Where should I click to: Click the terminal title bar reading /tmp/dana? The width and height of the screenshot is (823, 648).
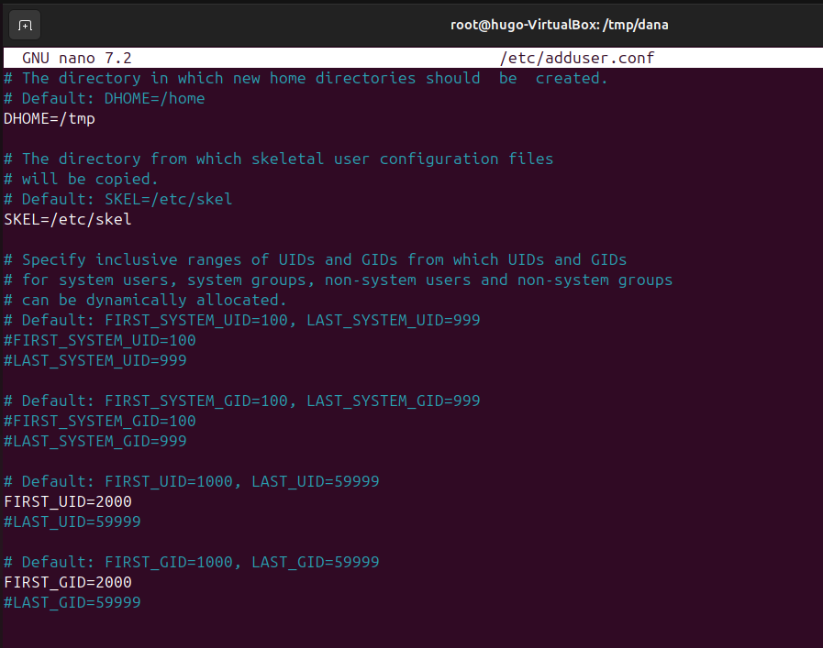560,25
